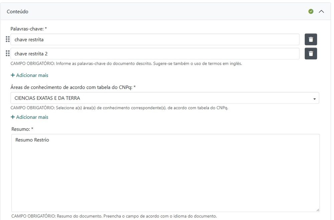Focus the first keyword field 'chave restrita'
The height and width of the screenshot is (220, 334).
tap(155, 39)
